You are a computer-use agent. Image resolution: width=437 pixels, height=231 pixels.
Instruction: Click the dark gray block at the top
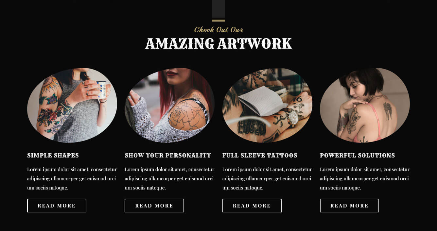[x=218, y=8]
